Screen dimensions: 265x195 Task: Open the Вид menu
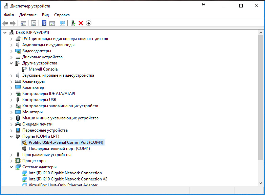(45, 15)
